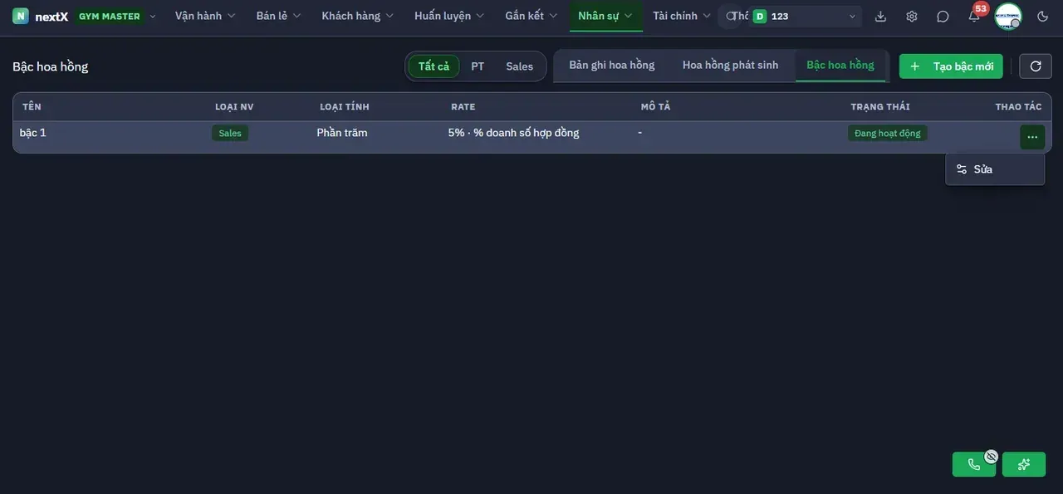1063x494 pixels.
Task: Click the Phần trăm cell
Action: point(342,133)
